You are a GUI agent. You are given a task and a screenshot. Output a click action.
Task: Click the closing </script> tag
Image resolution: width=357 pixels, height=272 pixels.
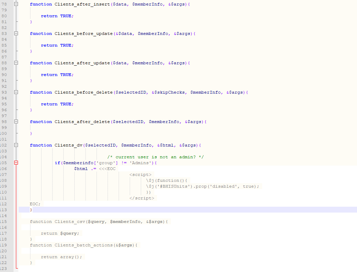(141, 198)
